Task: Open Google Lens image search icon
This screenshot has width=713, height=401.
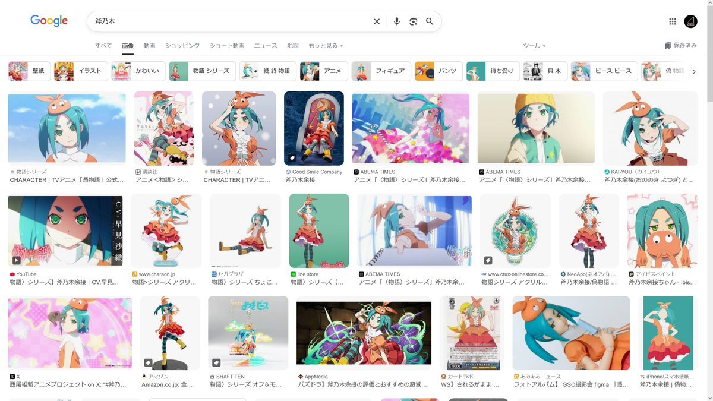Action: [414, 21]
